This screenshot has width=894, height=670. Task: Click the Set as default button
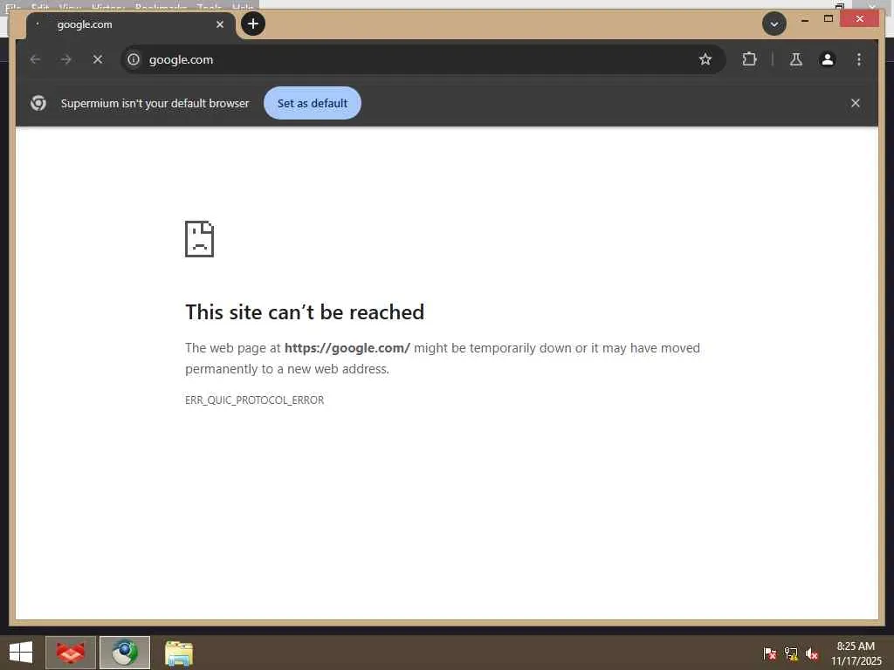(313, 103)
